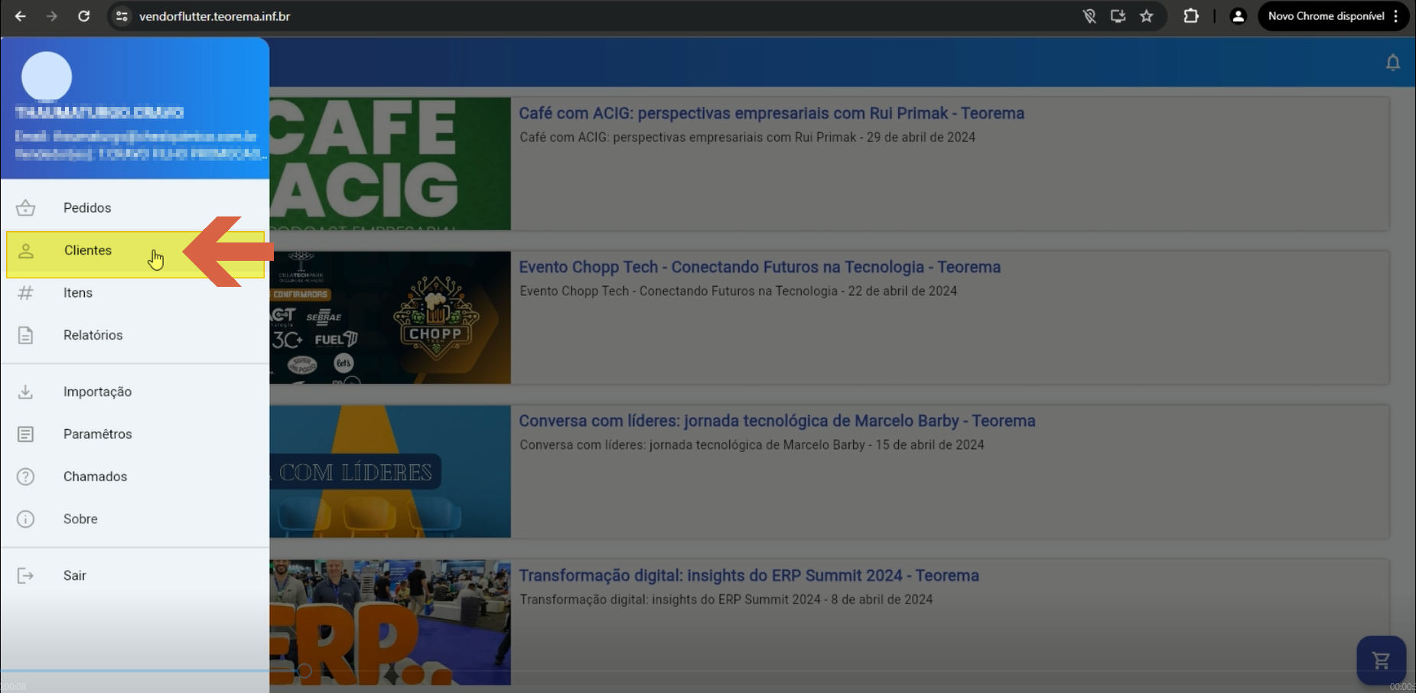
Task: Click the video progress bar handle
Action: coord(304,671)
